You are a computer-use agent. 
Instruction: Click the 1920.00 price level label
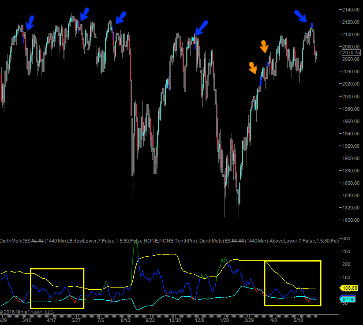[351, 146]
